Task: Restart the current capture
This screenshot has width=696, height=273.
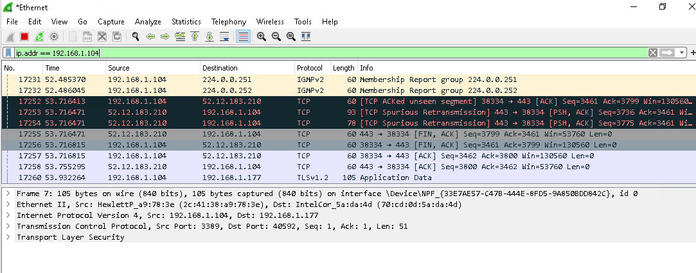Action: pyautogui.click(x=39, y=37)
